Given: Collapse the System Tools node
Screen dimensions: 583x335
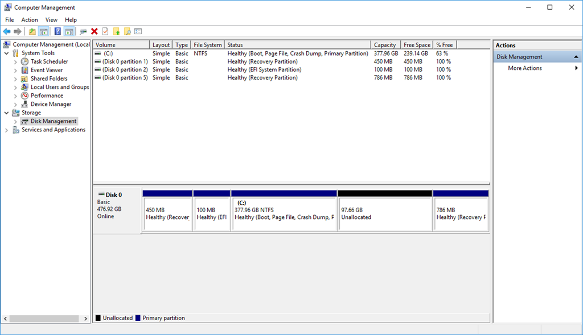Looking at the screenshot, I should point(6,53).
